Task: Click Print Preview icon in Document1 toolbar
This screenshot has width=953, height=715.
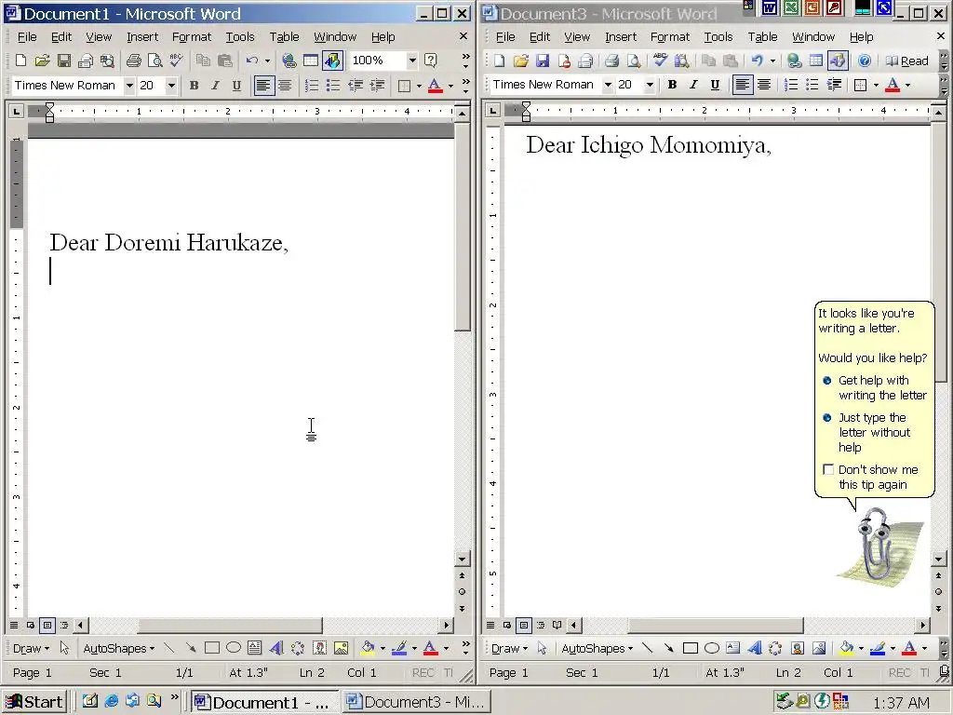Action: tap(155, 61)
